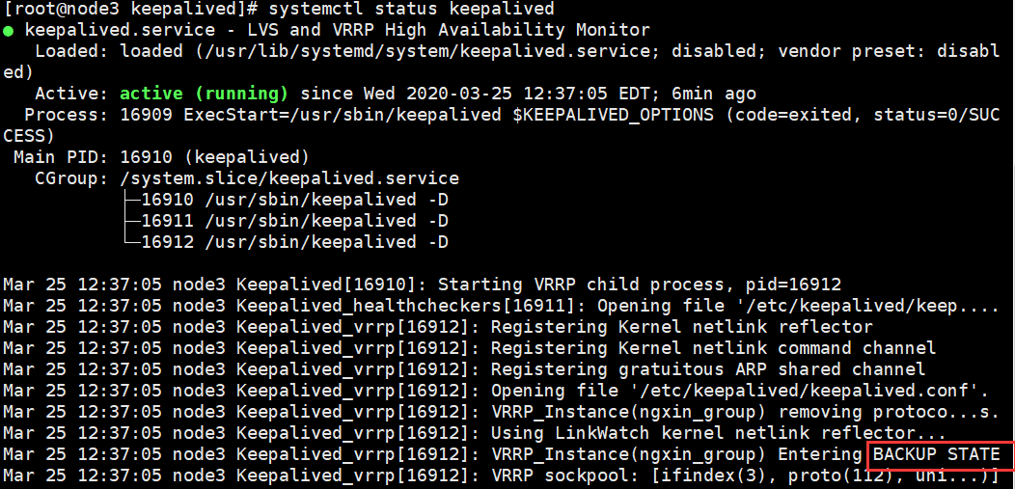
Task: Click the 'systemctl status keepalived' command
Action: coord(411,9)
